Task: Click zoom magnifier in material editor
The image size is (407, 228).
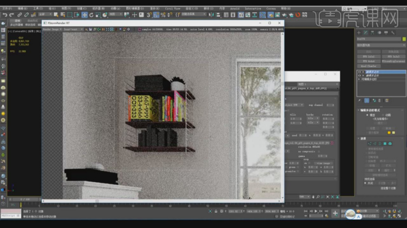Action: click(318, 197)
